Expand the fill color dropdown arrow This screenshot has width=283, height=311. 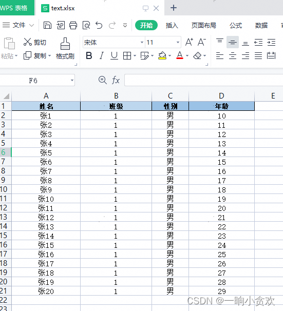169,56
